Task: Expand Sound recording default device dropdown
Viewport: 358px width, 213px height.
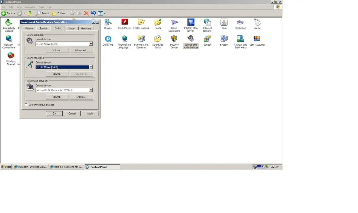Action: coord(91,67)
